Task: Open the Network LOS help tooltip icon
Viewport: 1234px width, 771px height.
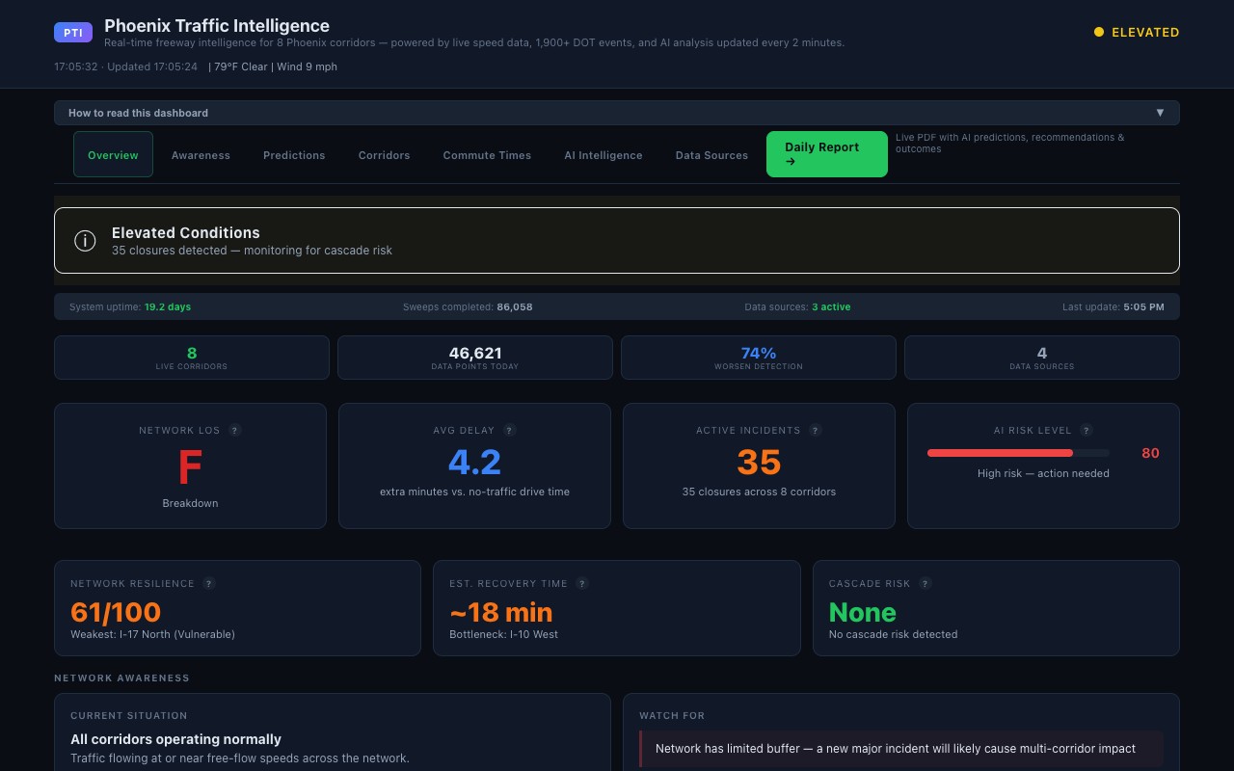Action: pos(234,430)
